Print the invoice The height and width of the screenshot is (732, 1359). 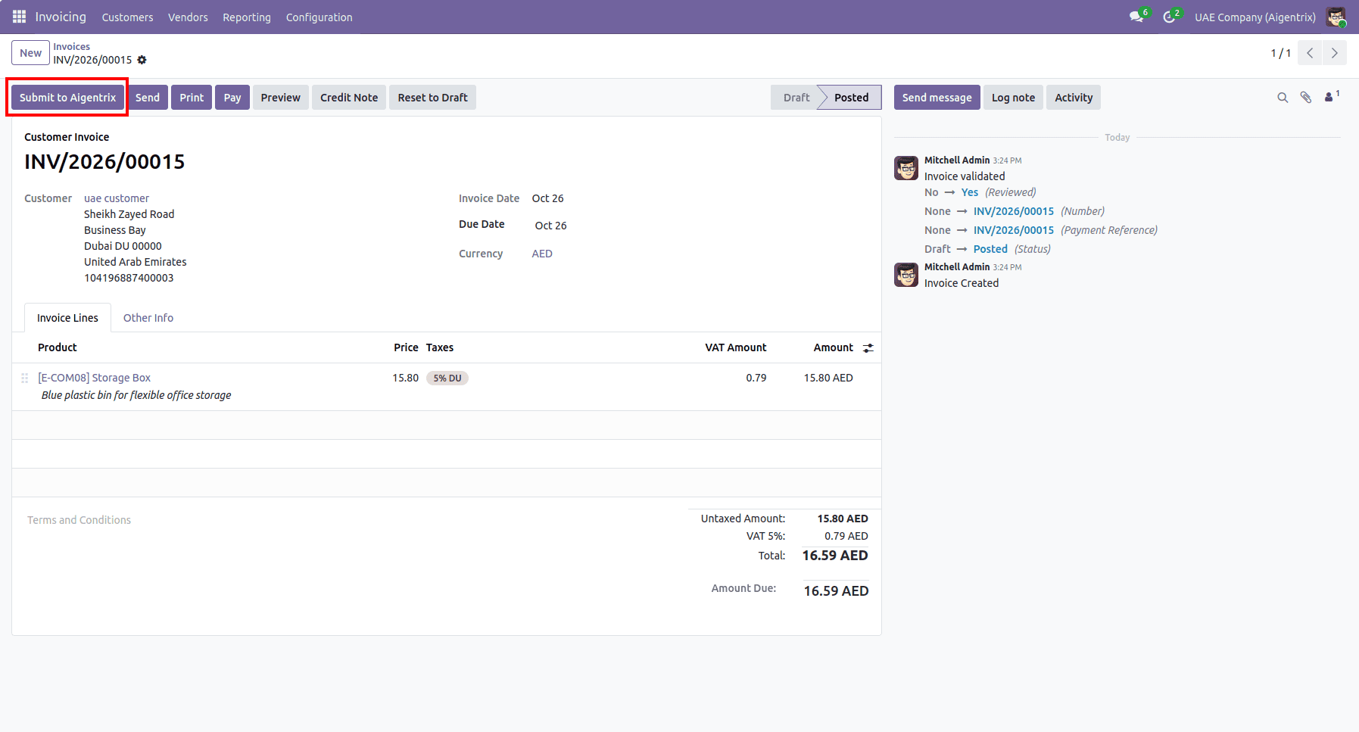coord(192,98)
